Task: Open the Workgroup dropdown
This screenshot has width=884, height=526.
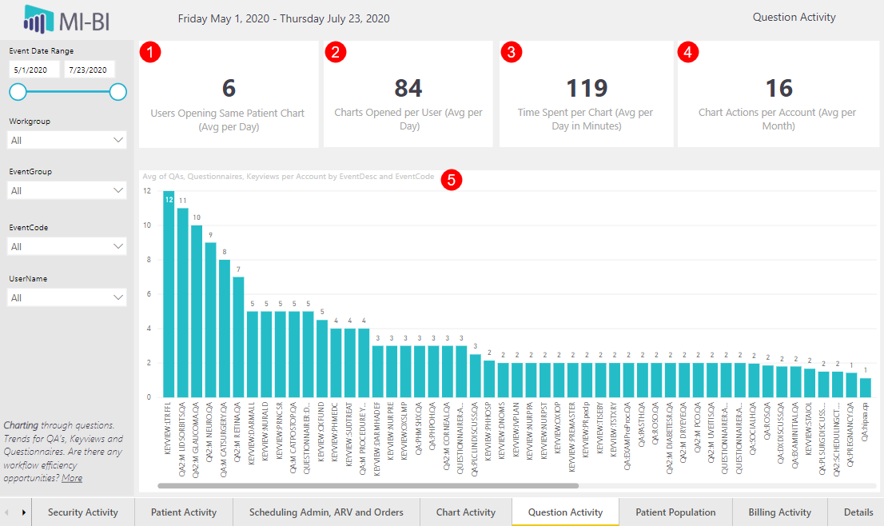Action: [x=66, y=140]
